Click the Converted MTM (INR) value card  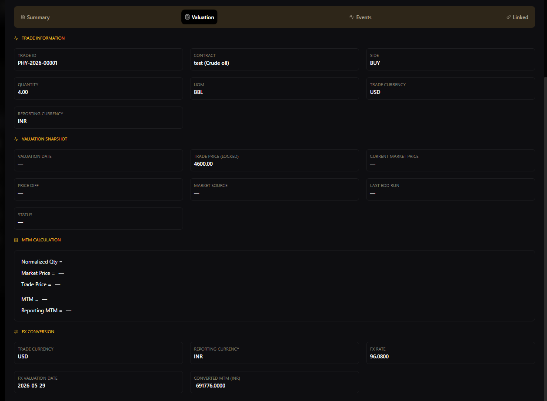pos(274,382)
